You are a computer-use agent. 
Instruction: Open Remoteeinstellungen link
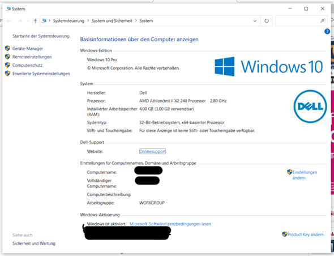tap(32, 57)
